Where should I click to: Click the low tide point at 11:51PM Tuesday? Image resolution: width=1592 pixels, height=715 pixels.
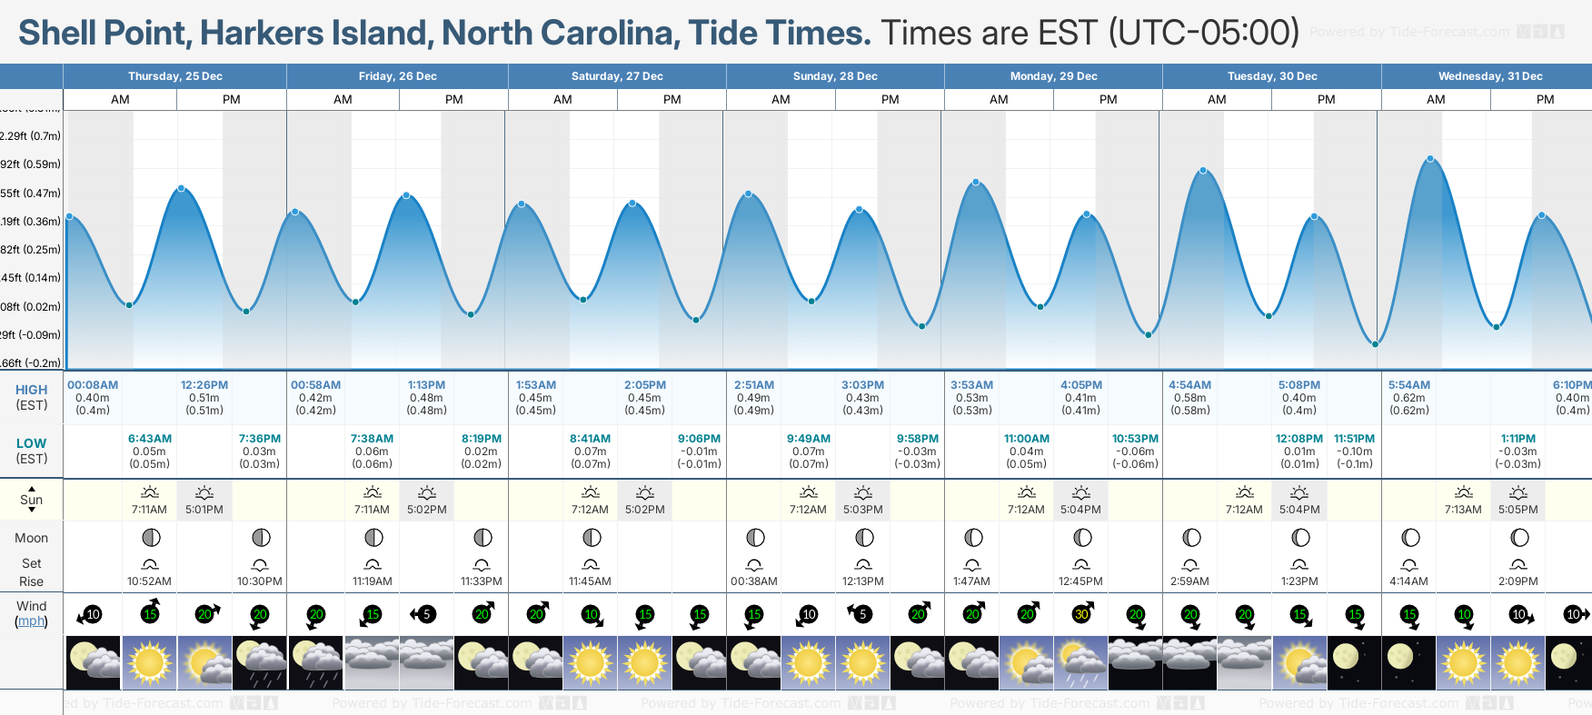[1376, 344]
